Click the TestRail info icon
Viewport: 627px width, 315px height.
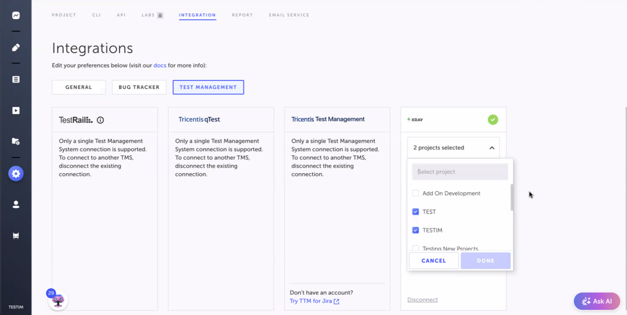(100, 120)
